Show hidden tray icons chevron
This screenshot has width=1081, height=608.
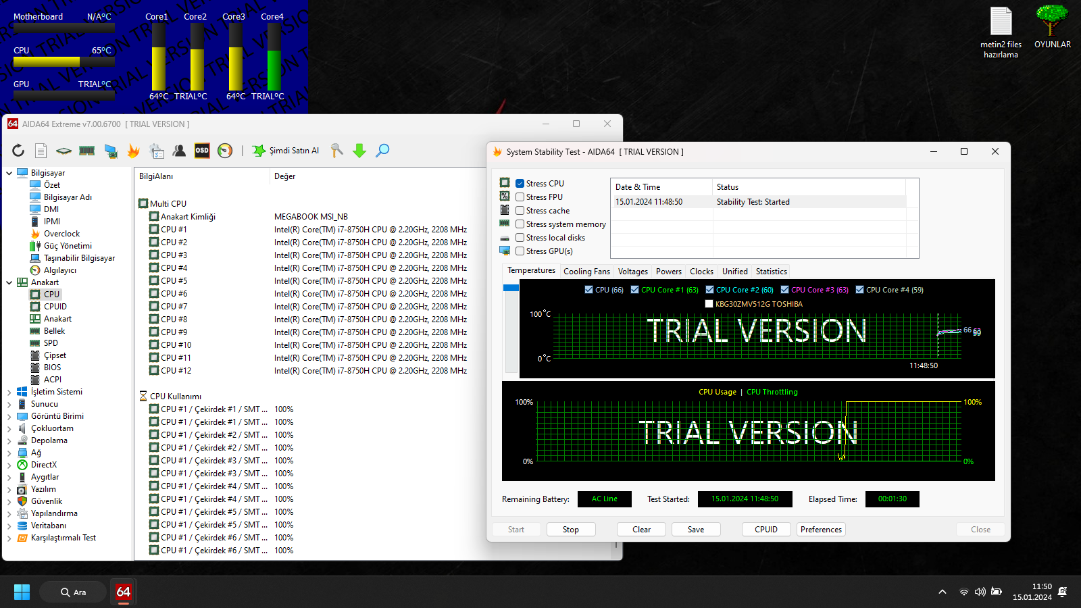tap(942, 592)
